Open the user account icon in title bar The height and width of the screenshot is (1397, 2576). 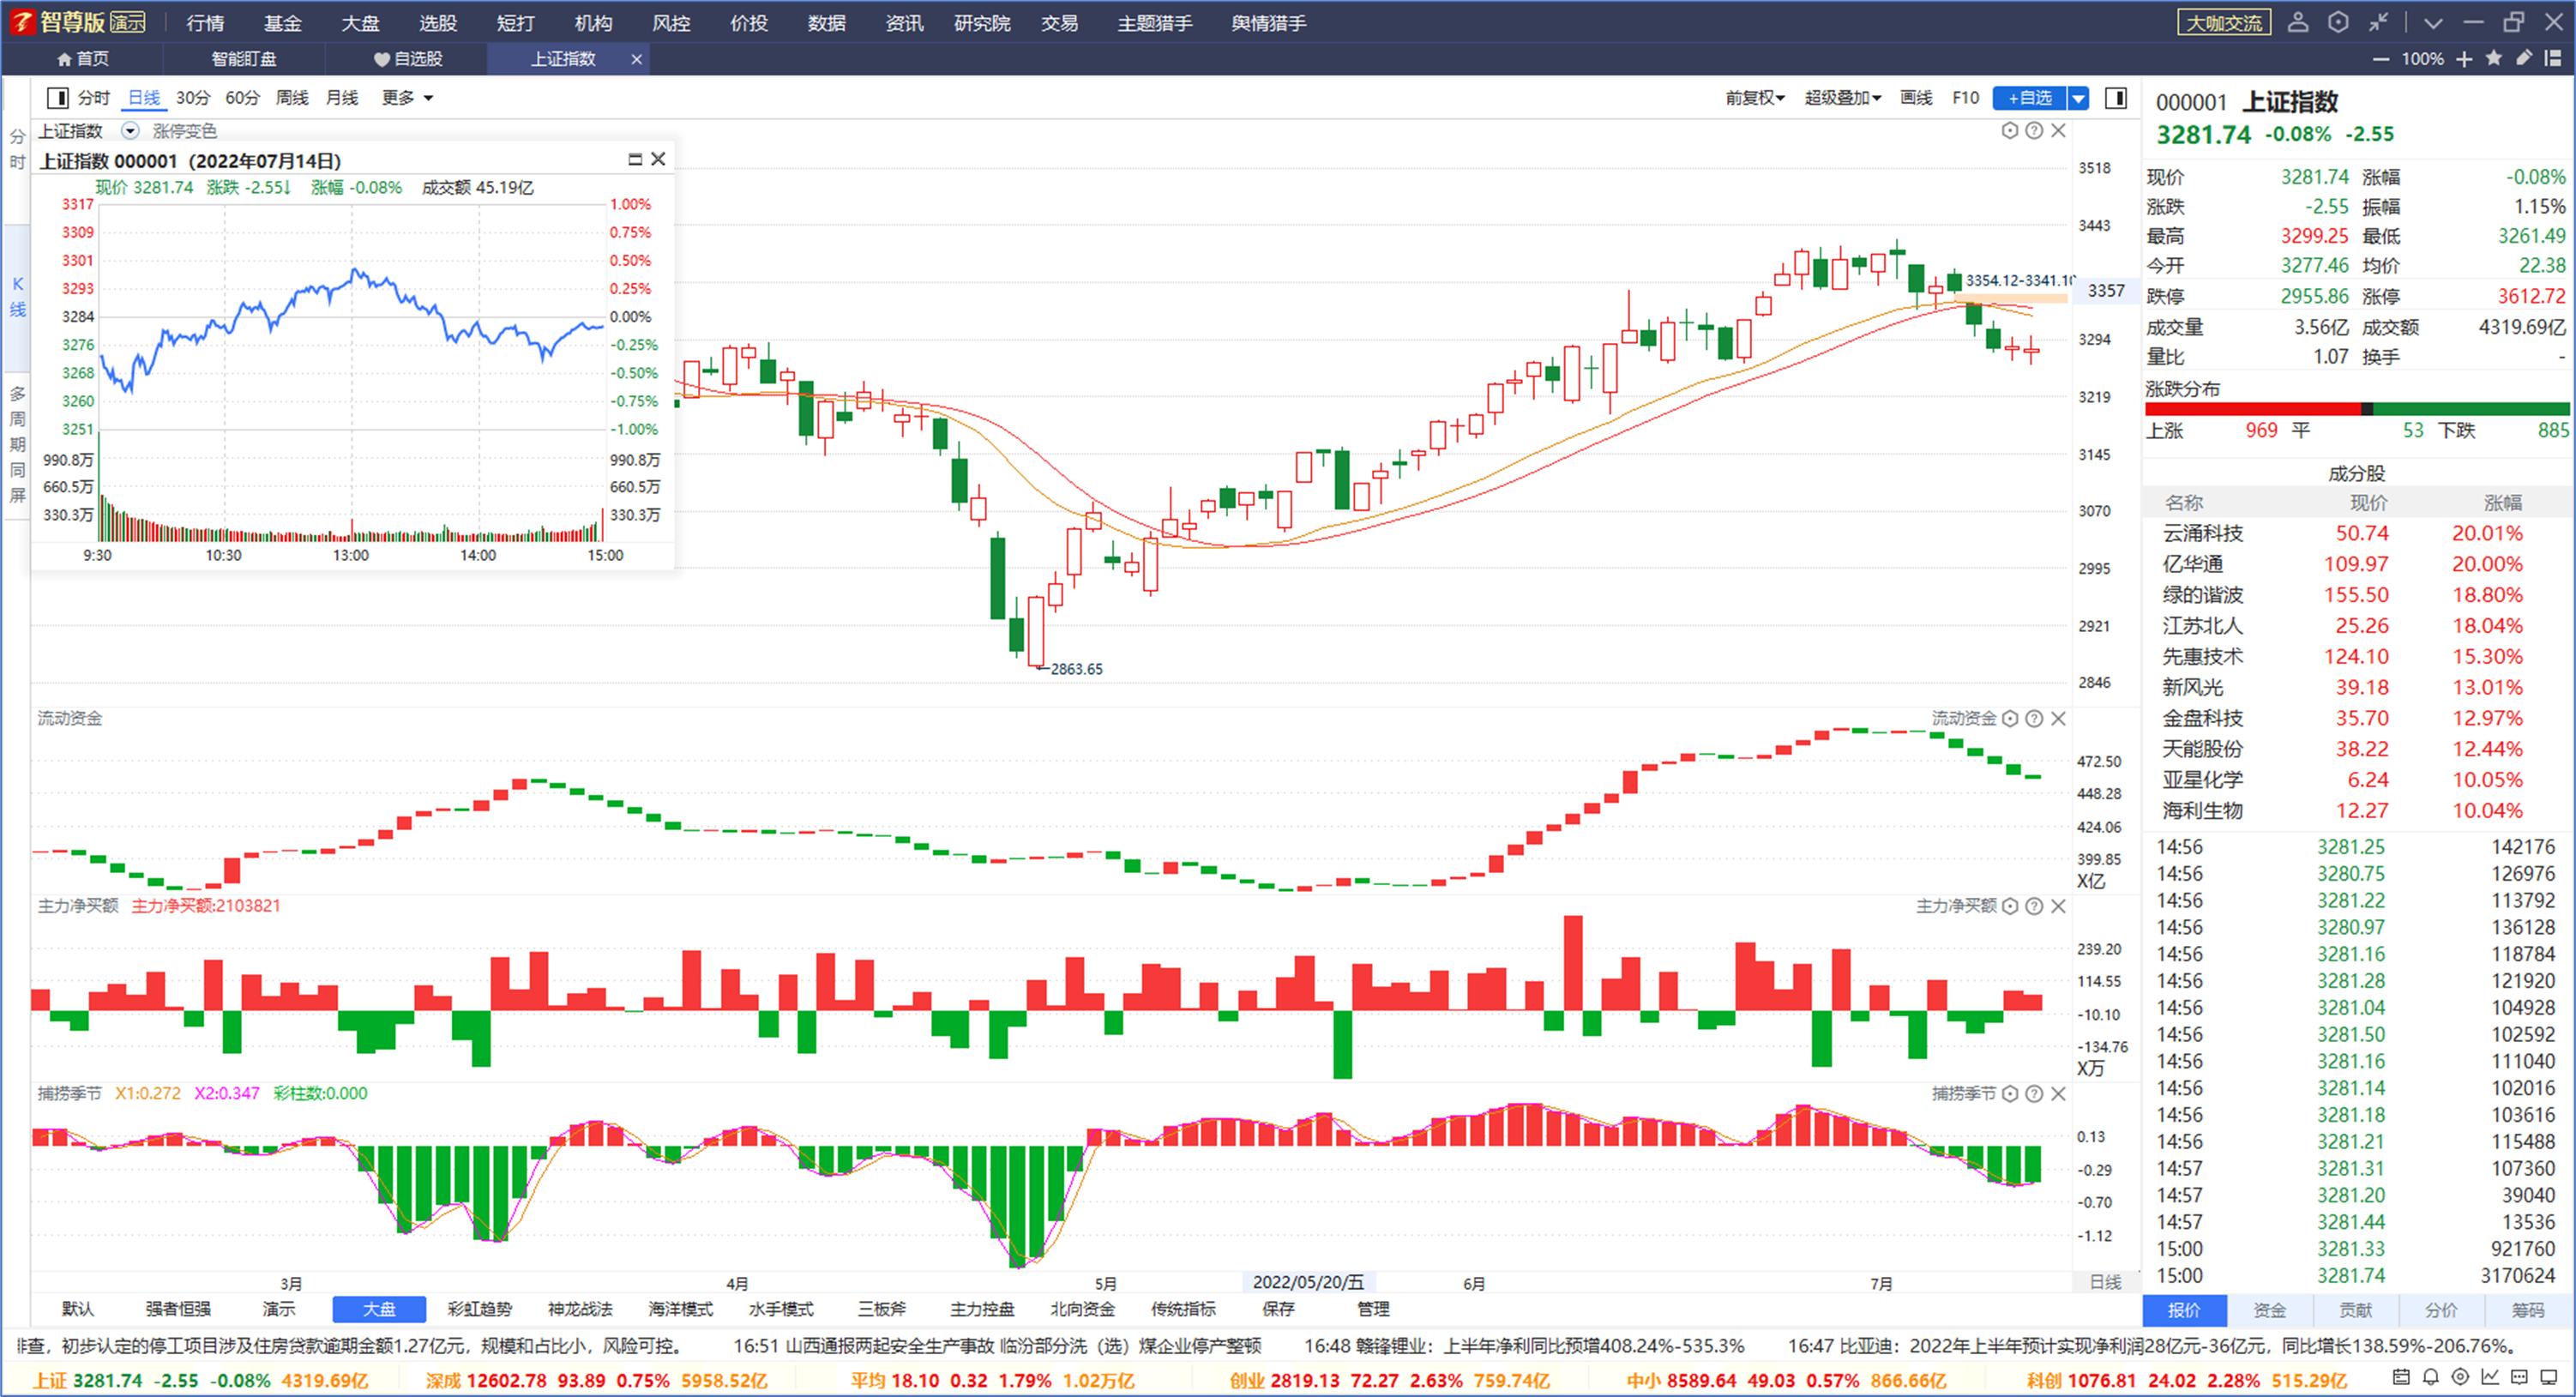click(x=2298, y=22)
